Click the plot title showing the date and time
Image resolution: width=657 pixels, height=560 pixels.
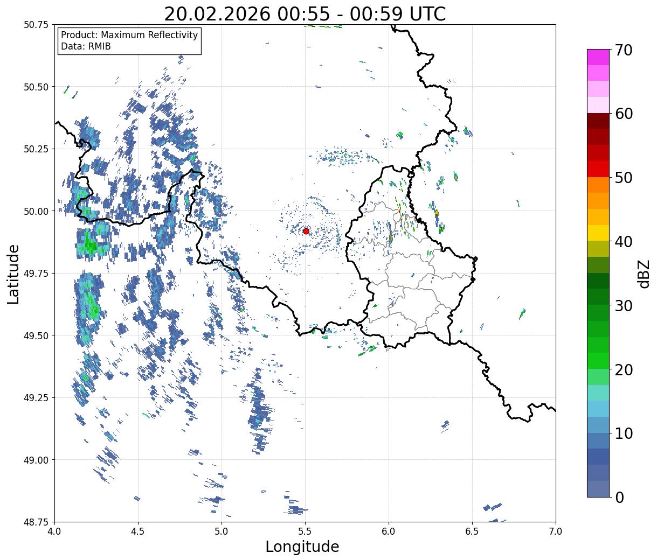click(305, 14)
